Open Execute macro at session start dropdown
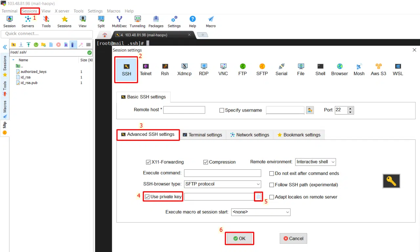 tap(261, 212)
